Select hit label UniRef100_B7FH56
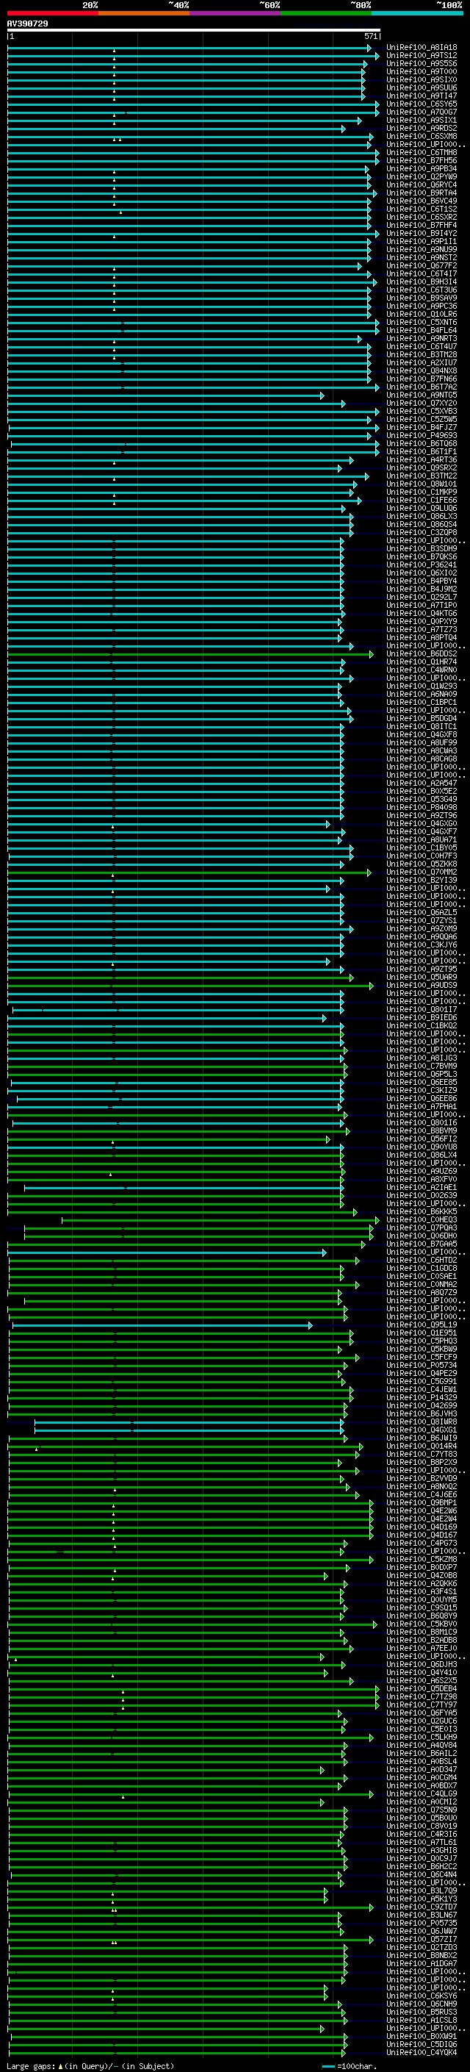This screenshot has height=2072, width=470. pos(422,161)
